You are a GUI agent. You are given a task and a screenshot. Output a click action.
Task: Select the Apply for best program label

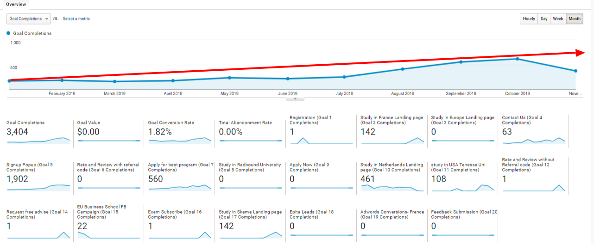(181, 167)
